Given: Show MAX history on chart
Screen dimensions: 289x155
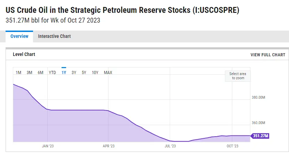Looking at the screenshot, I should click(x=108, y=72).
